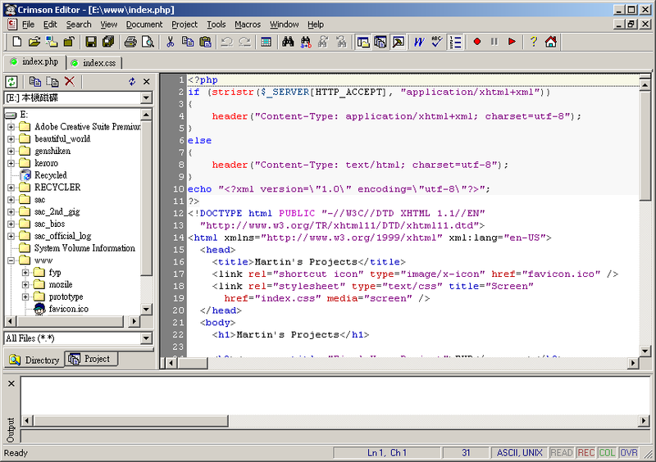Image resolution: width=656 pixels, height=462 pixels.
Task: Toggle the COL column mode indicator
Action: [607, 453]
